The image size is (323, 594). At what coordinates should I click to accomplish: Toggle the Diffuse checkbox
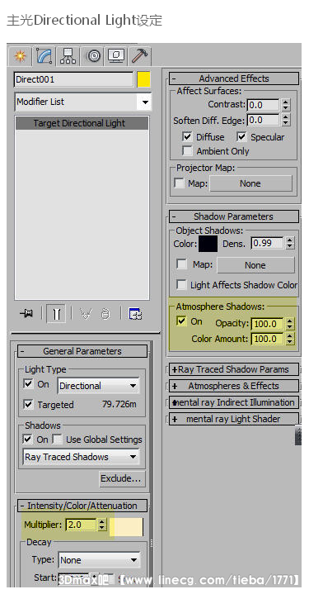point(187,136)
